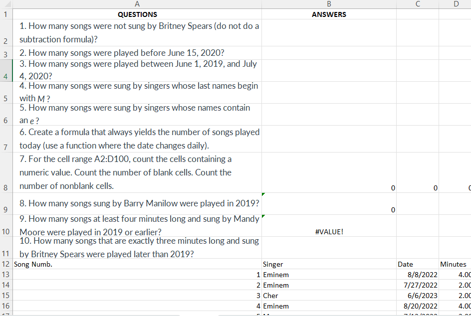Select column B header
This screenshot has width=471, height=316.
[329, 4]
